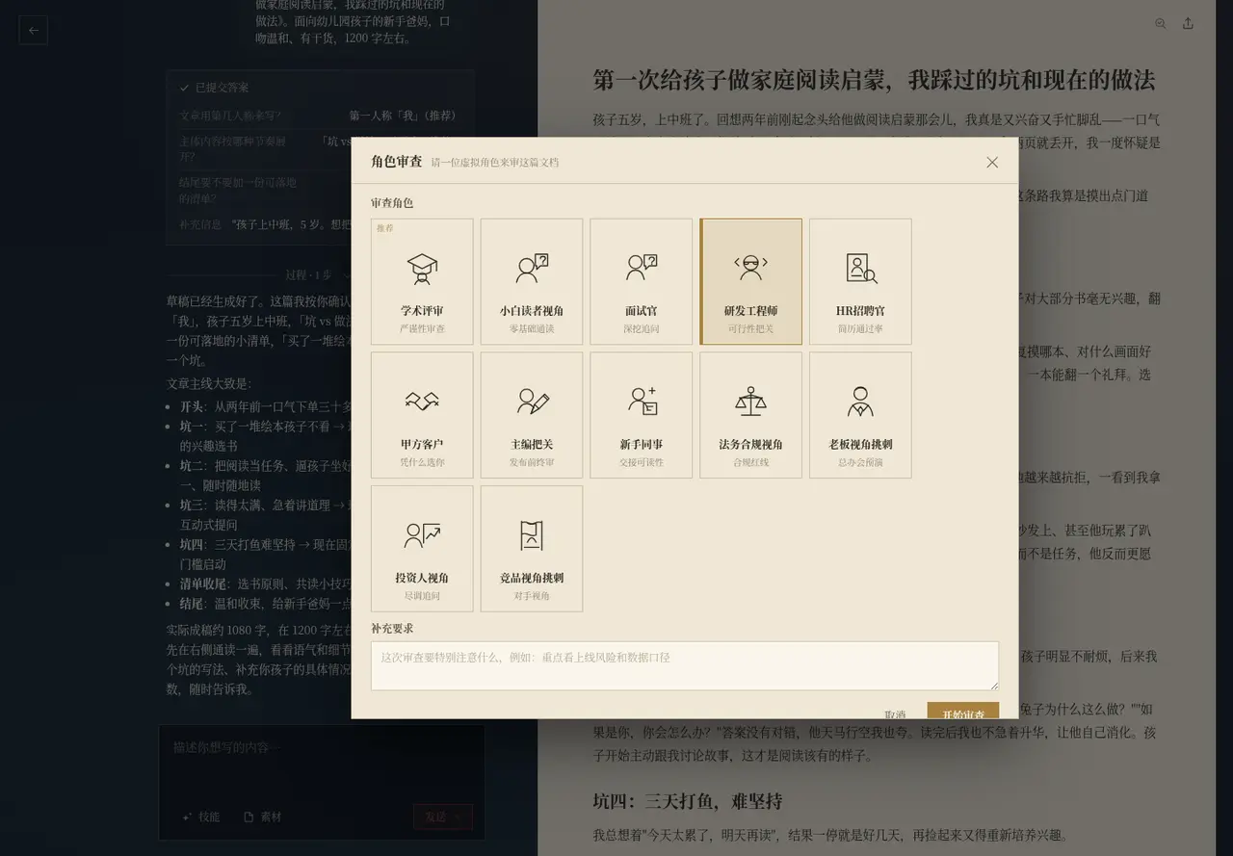Click the 技能 sparkle button in chat box
1233x856 pixels.
pos(200,817)
